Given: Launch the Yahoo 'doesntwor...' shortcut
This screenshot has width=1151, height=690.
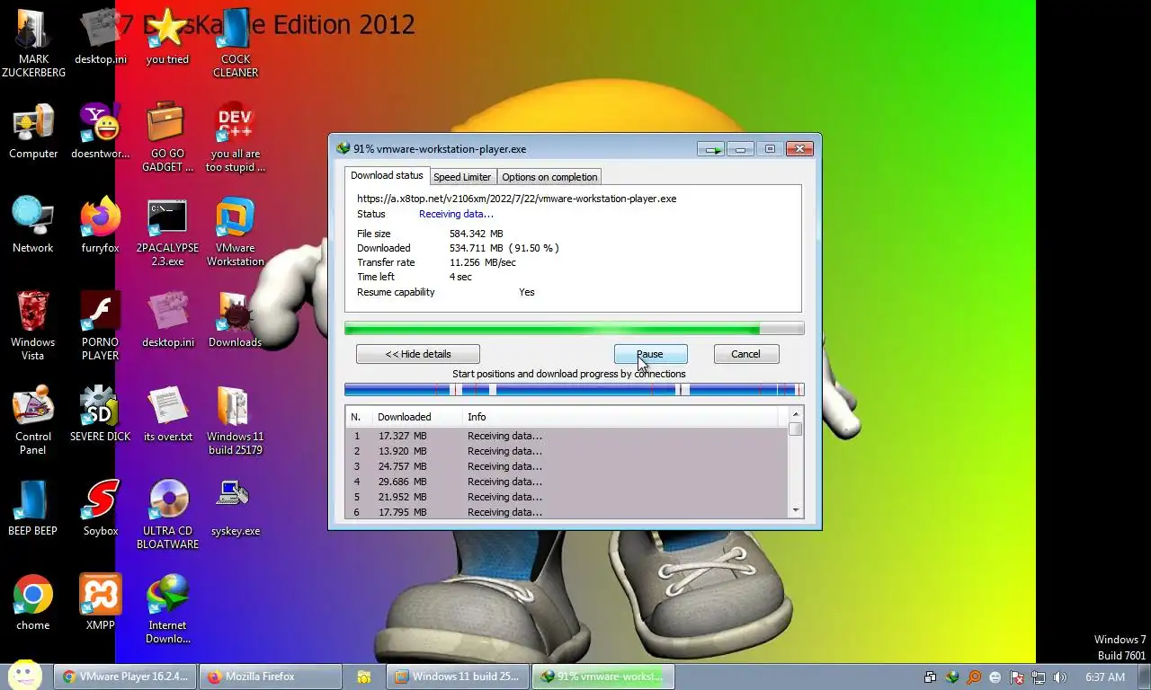Looking at the screenshot, I should tap(100, 131).
